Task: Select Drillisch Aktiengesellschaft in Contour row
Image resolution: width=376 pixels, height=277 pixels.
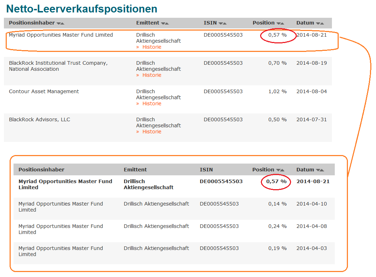Action: 159,95
